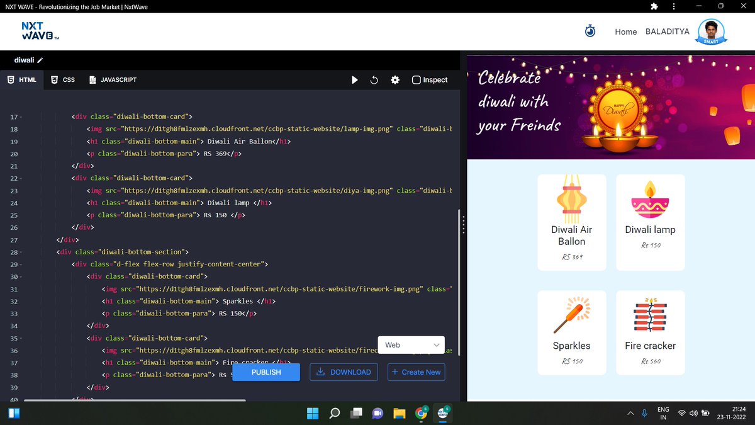Open the three-dot window menu

tap(674, 6)
